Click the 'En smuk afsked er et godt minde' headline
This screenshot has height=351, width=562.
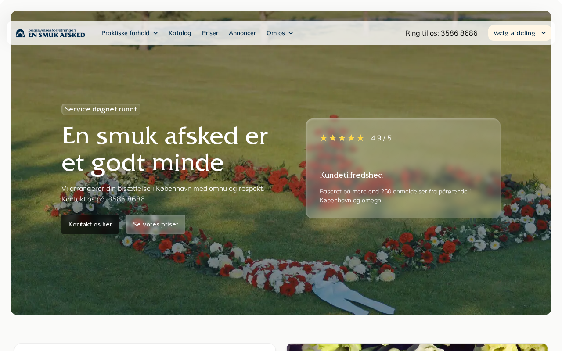165,149
